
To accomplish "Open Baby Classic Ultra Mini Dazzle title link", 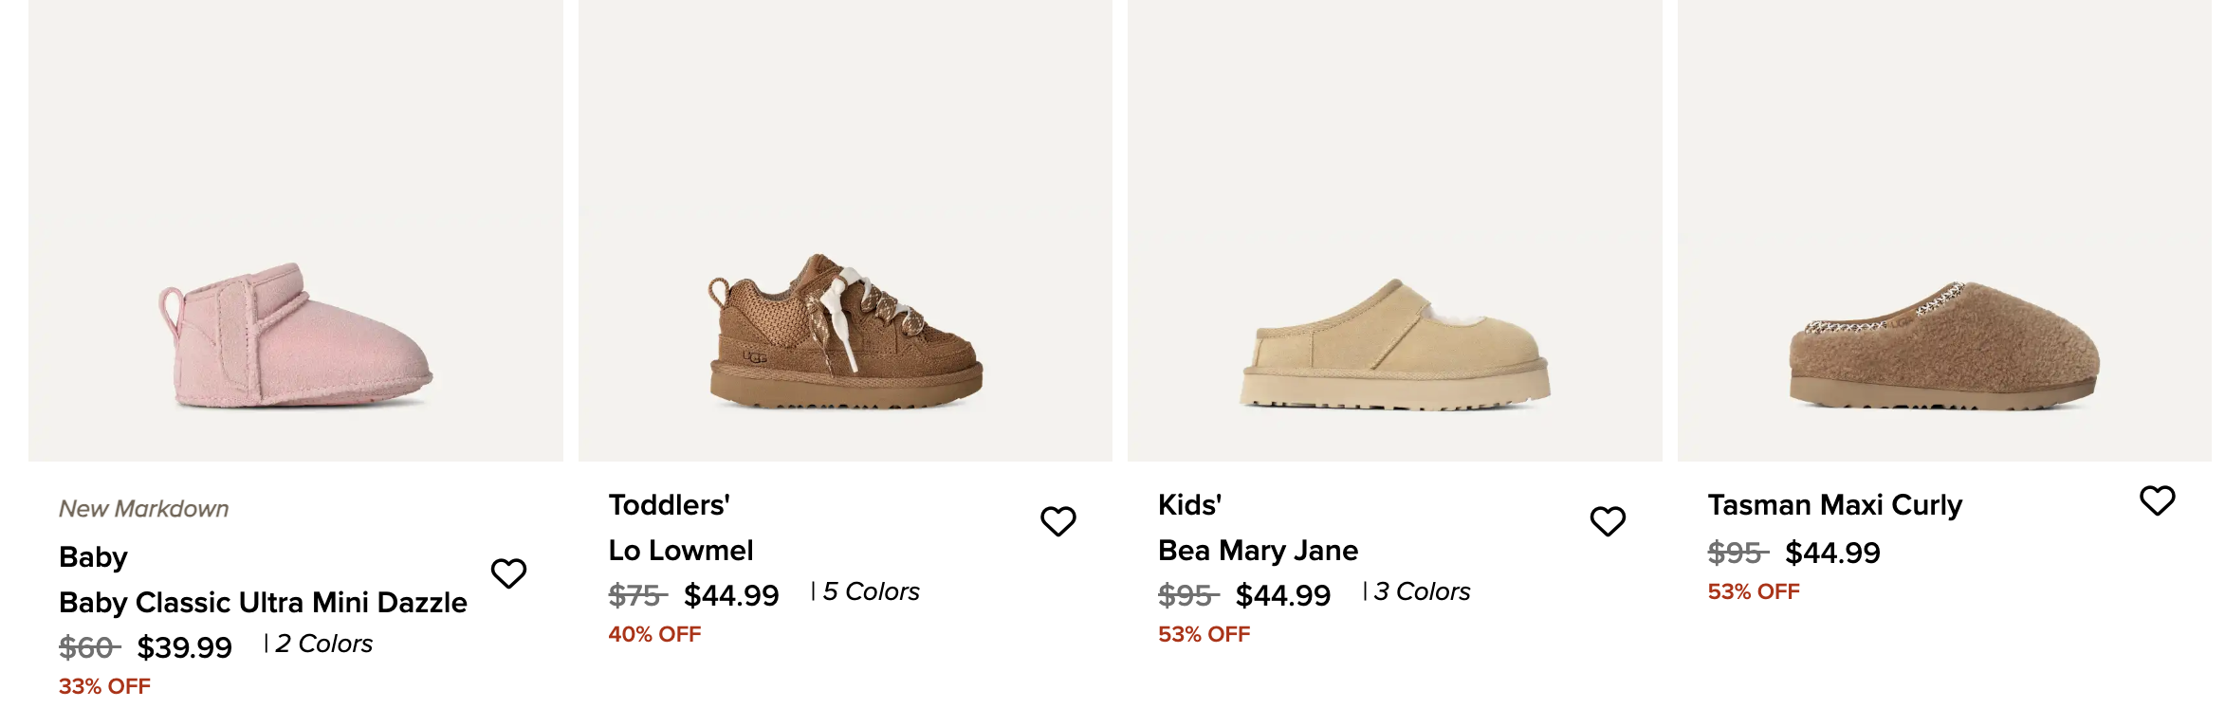I will click(263, 603).
